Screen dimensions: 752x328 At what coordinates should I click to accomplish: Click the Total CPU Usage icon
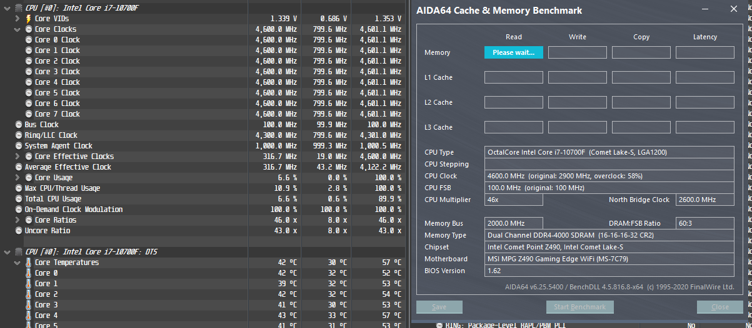click(x=19, y=199)
